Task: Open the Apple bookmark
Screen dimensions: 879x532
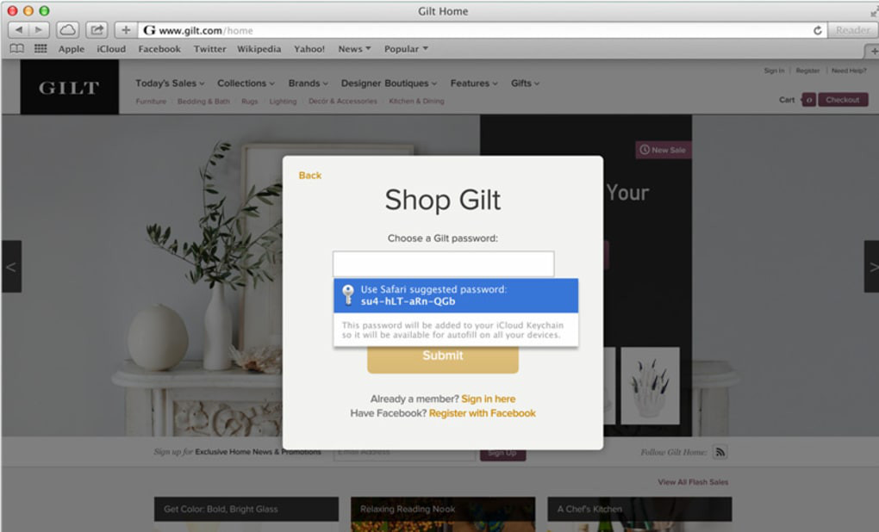Action: [72, 49]
